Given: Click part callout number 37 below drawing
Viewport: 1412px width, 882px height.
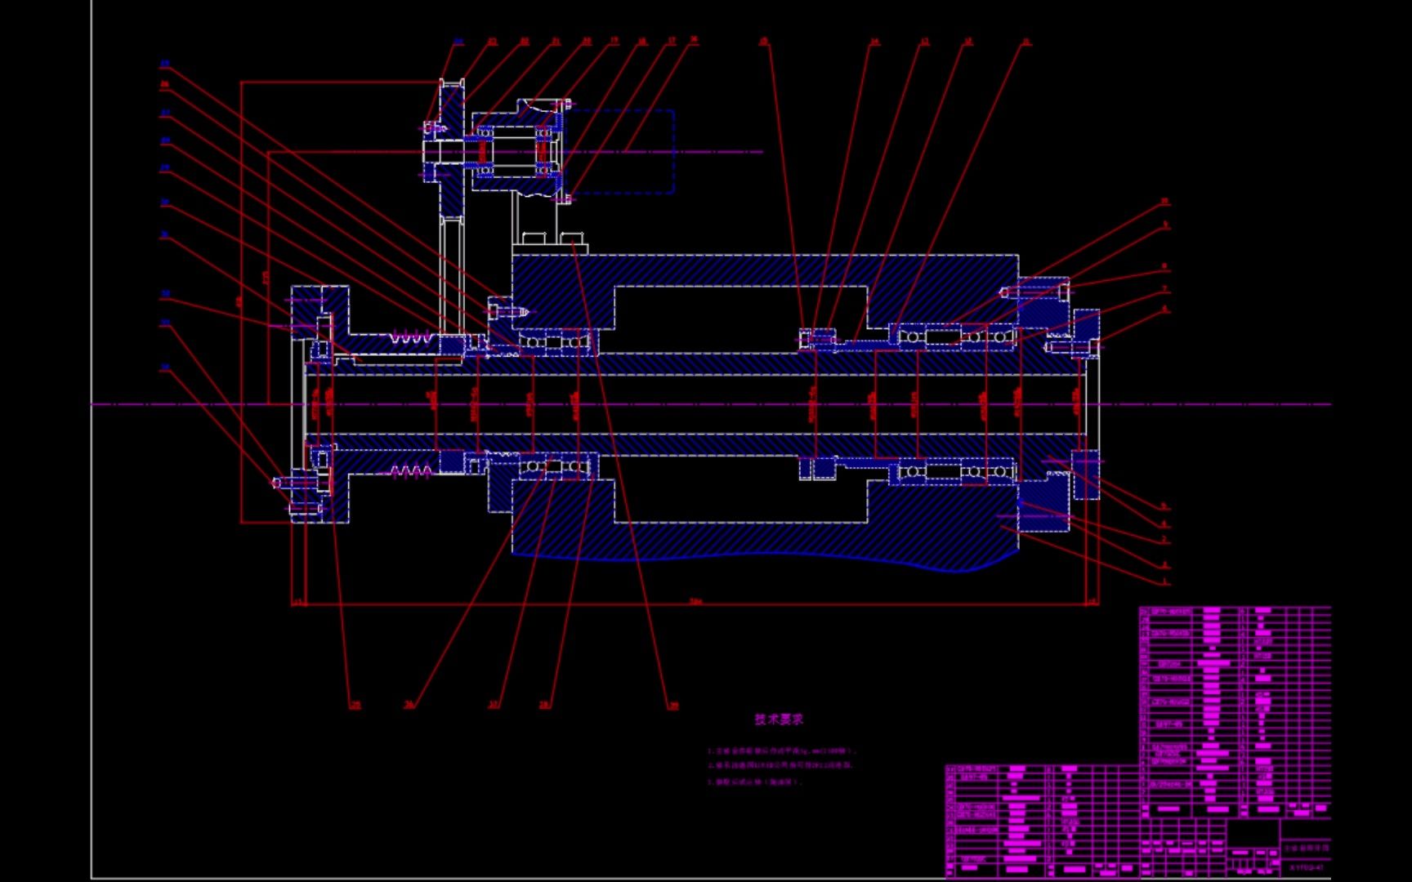Looking at the screenshot, I should pyautogui.click(x=494, y=705).
